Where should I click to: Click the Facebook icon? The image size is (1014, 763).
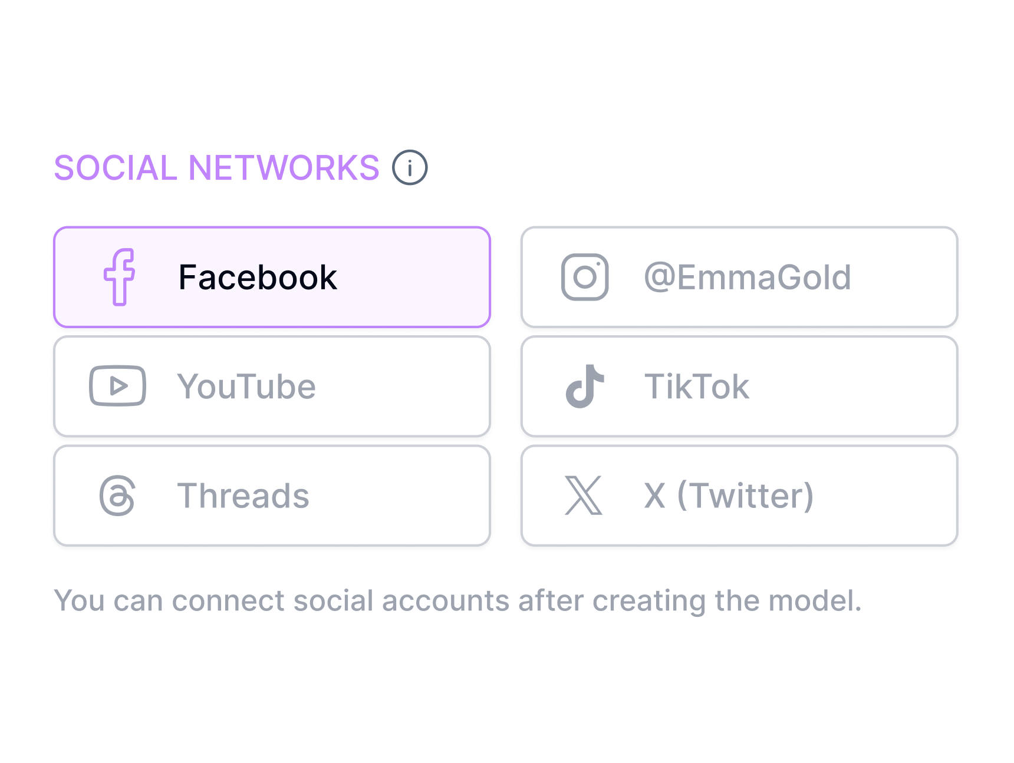[x=120, y=276]
